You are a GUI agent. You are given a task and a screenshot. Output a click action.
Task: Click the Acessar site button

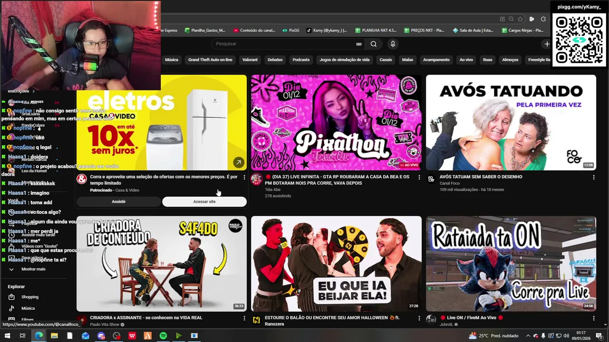click(205, 202)
